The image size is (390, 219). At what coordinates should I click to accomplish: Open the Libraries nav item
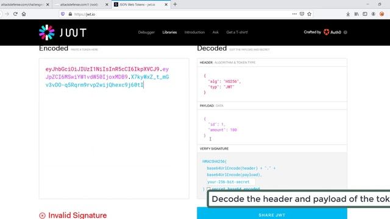point(169,32)
